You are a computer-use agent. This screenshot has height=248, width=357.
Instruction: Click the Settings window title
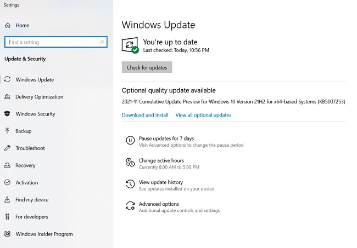pyautogui.click(x=12, y=5)
